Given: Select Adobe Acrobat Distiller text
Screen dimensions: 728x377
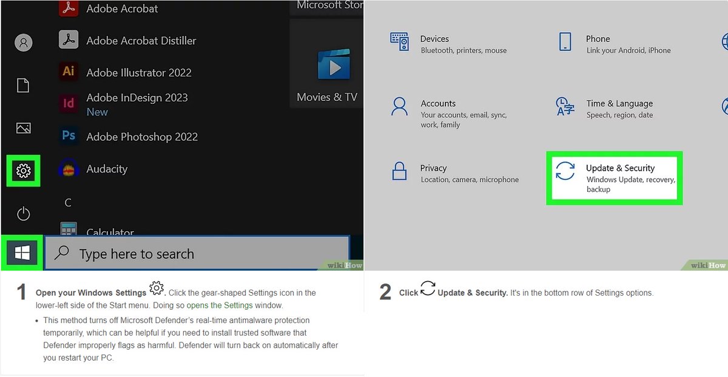Looking at the screenshot, I should (141, 41).
